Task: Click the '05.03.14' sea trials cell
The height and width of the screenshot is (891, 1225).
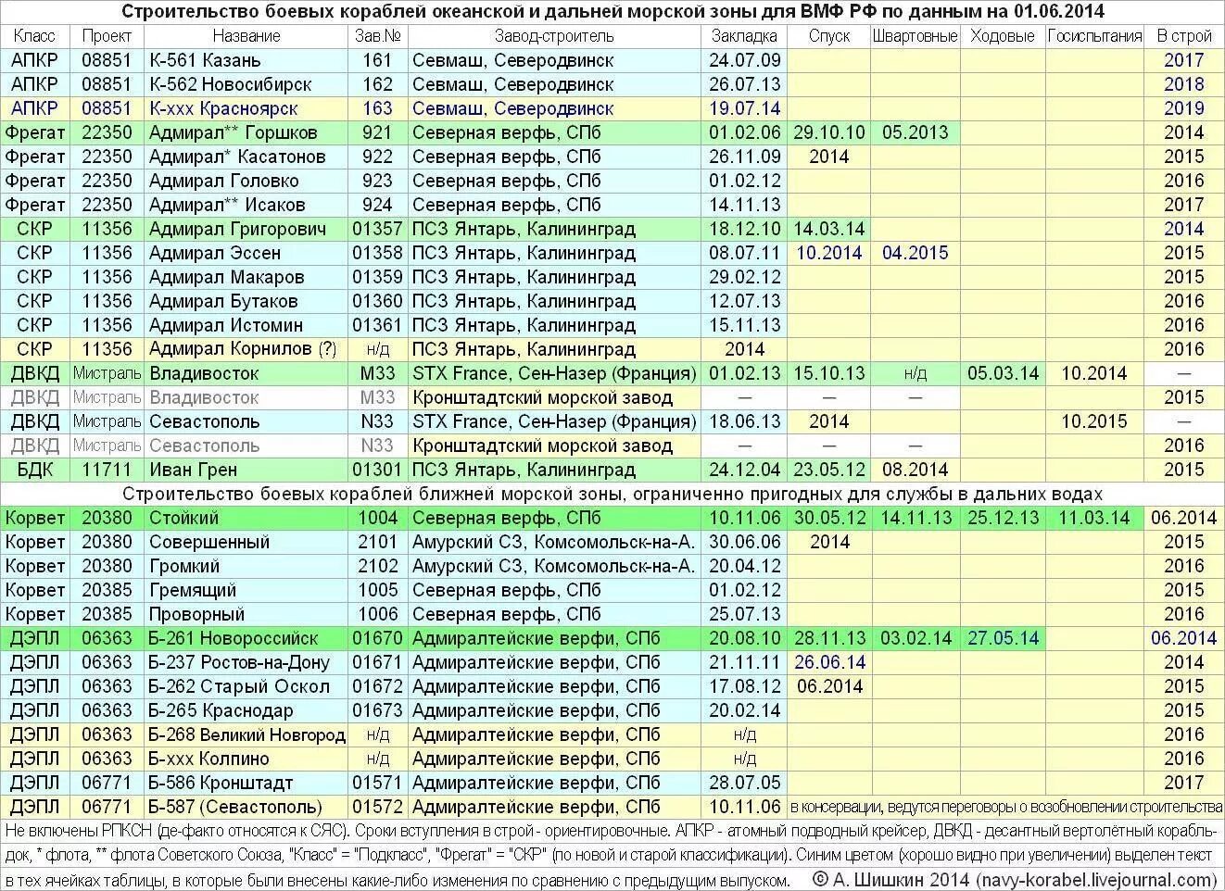Action: 1003,373
